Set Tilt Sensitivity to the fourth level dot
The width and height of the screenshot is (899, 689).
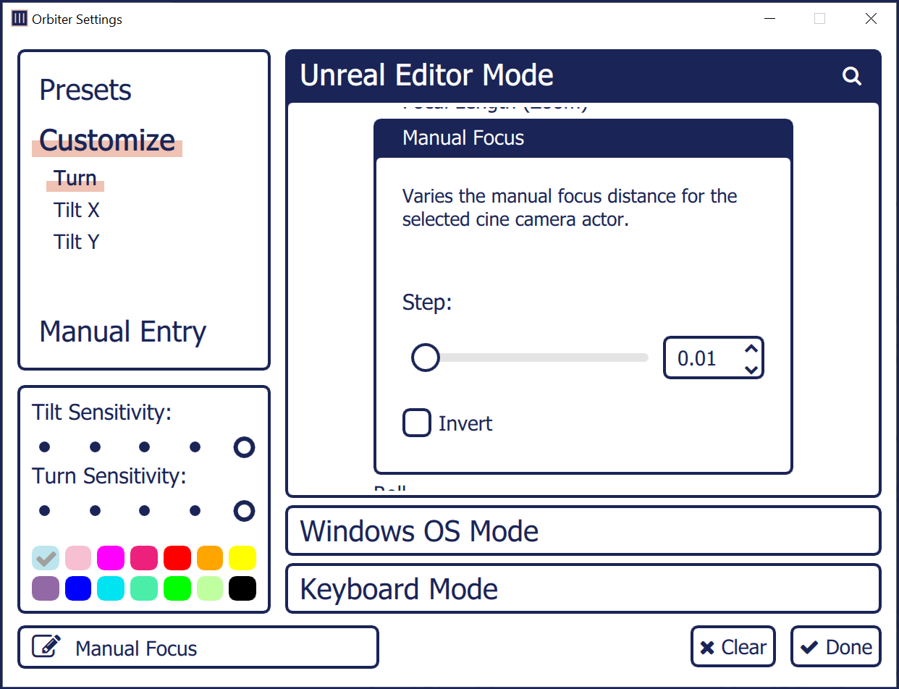(x=195, y=447)
